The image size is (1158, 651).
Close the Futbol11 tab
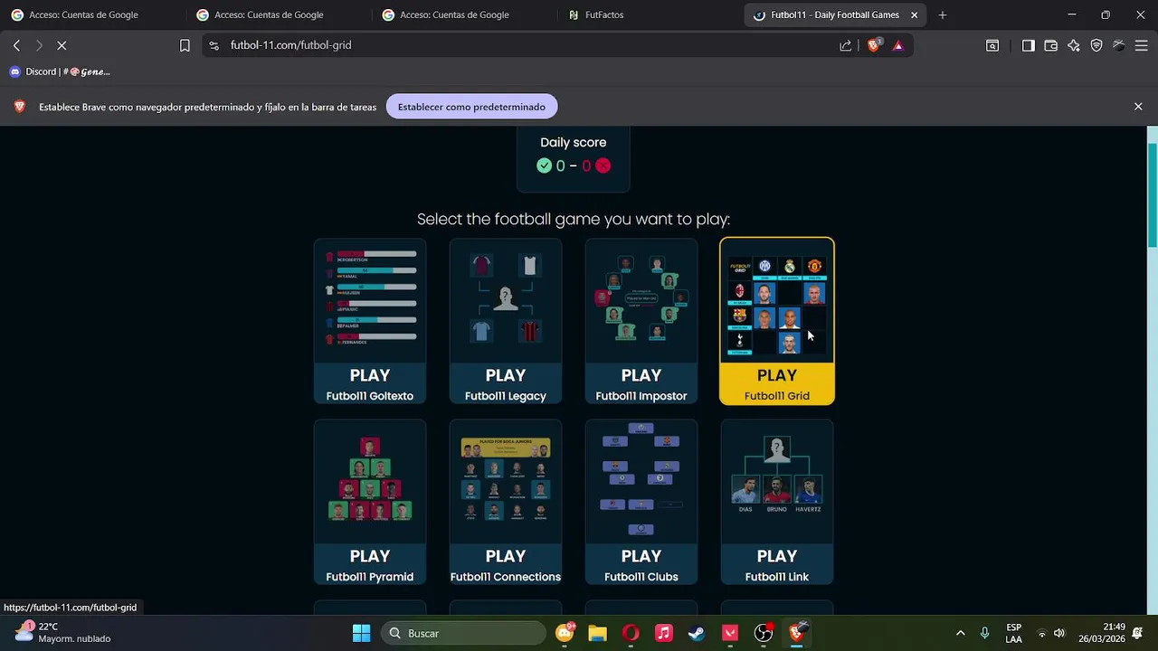point(914,14)
